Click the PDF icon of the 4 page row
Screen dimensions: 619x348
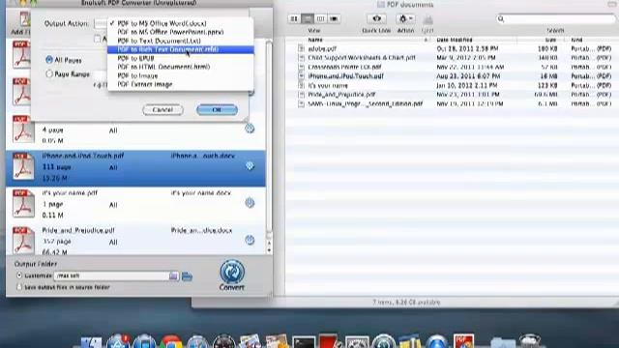click(23, 129)
